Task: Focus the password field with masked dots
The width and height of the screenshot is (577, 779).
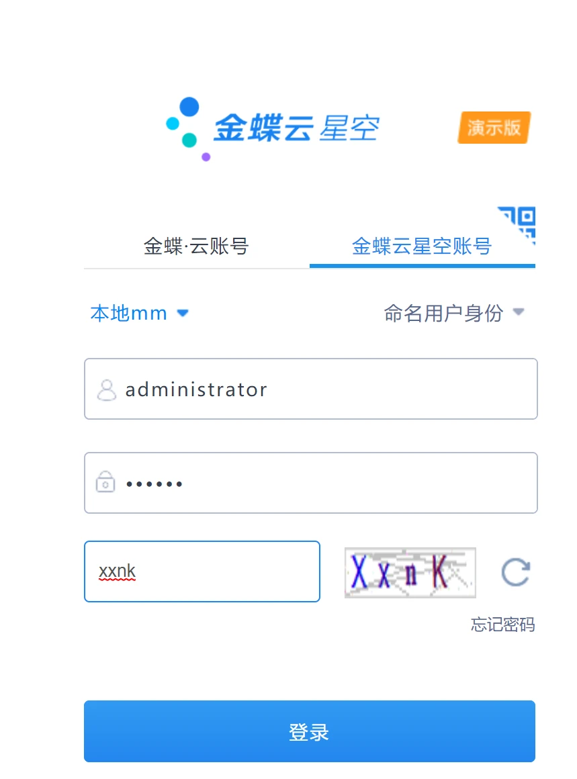Action: pyautogui.click(x=310, y=482)
